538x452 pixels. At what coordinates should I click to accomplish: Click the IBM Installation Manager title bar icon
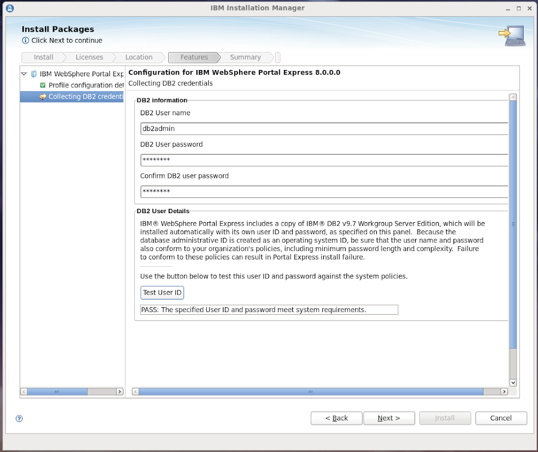pyautogui.click(x=10, y=8)
